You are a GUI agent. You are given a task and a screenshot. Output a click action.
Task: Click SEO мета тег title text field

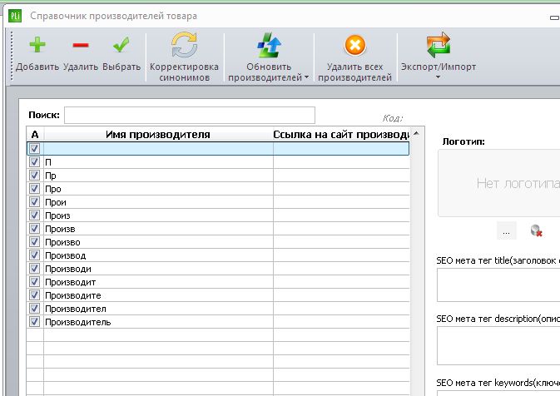click(x=498, y=285)
